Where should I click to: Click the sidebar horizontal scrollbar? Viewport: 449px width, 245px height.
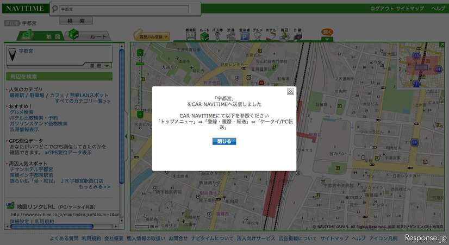[x=52, y=227]
